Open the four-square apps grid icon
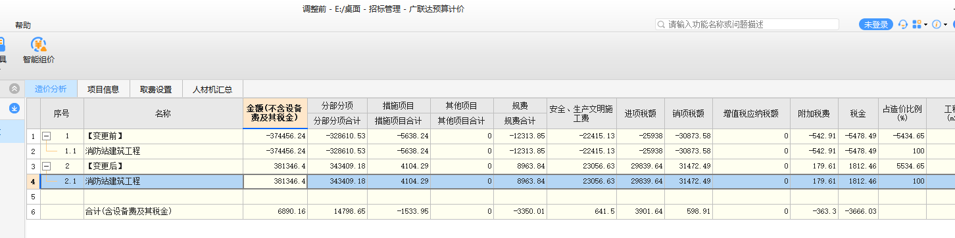 tap(918, 24)
